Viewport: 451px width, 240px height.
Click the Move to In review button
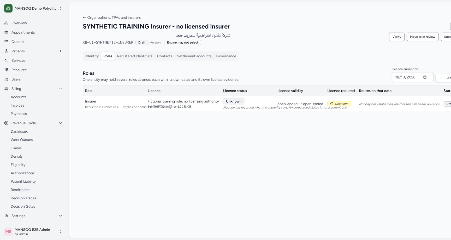click(423, 37)
